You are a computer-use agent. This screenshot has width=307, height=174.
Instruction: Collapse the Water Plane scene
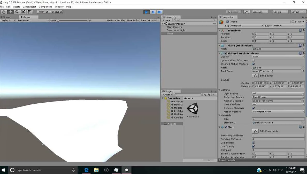click(163, 24)
